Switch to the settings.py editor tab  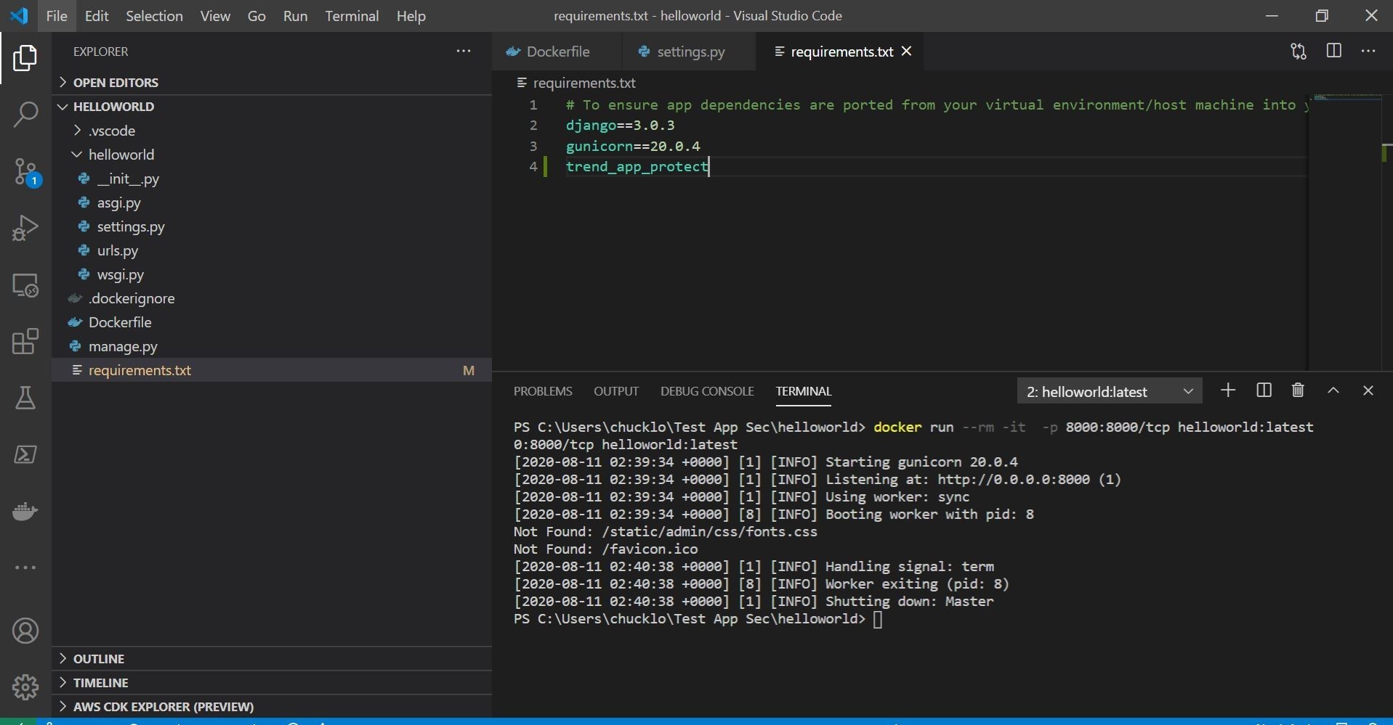click(x=690, y=52)
